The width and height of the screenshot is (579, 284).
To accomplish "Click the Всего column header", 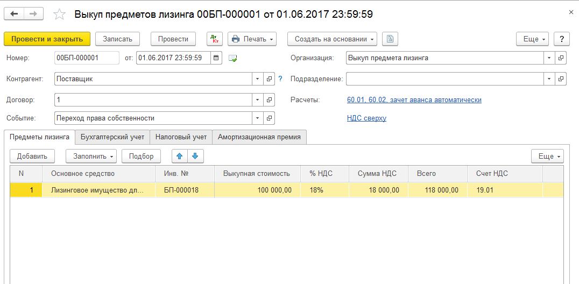I will point(437,174).
